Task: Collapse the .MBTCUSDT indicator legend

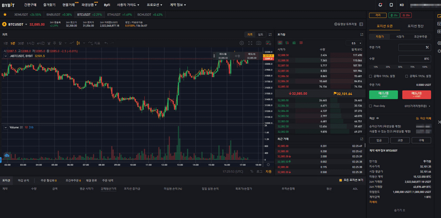Action: [x=6, y=56]
